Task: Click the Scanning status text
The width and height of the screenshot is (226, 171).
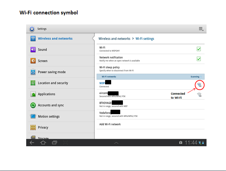Action: [195, 77]
